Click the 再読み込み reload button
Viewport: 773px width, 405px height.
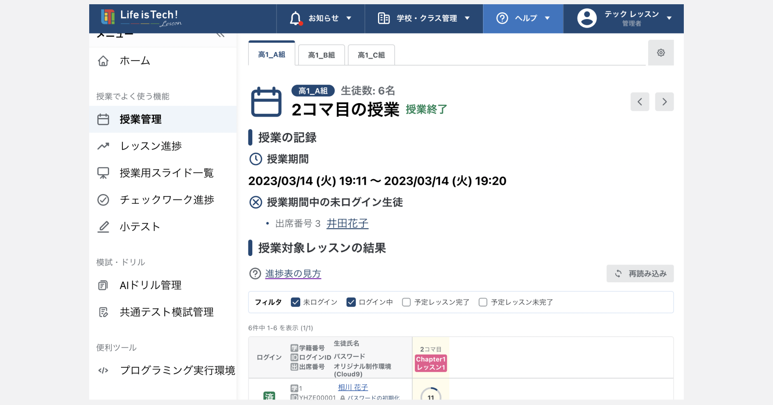(x=640, y=274)
